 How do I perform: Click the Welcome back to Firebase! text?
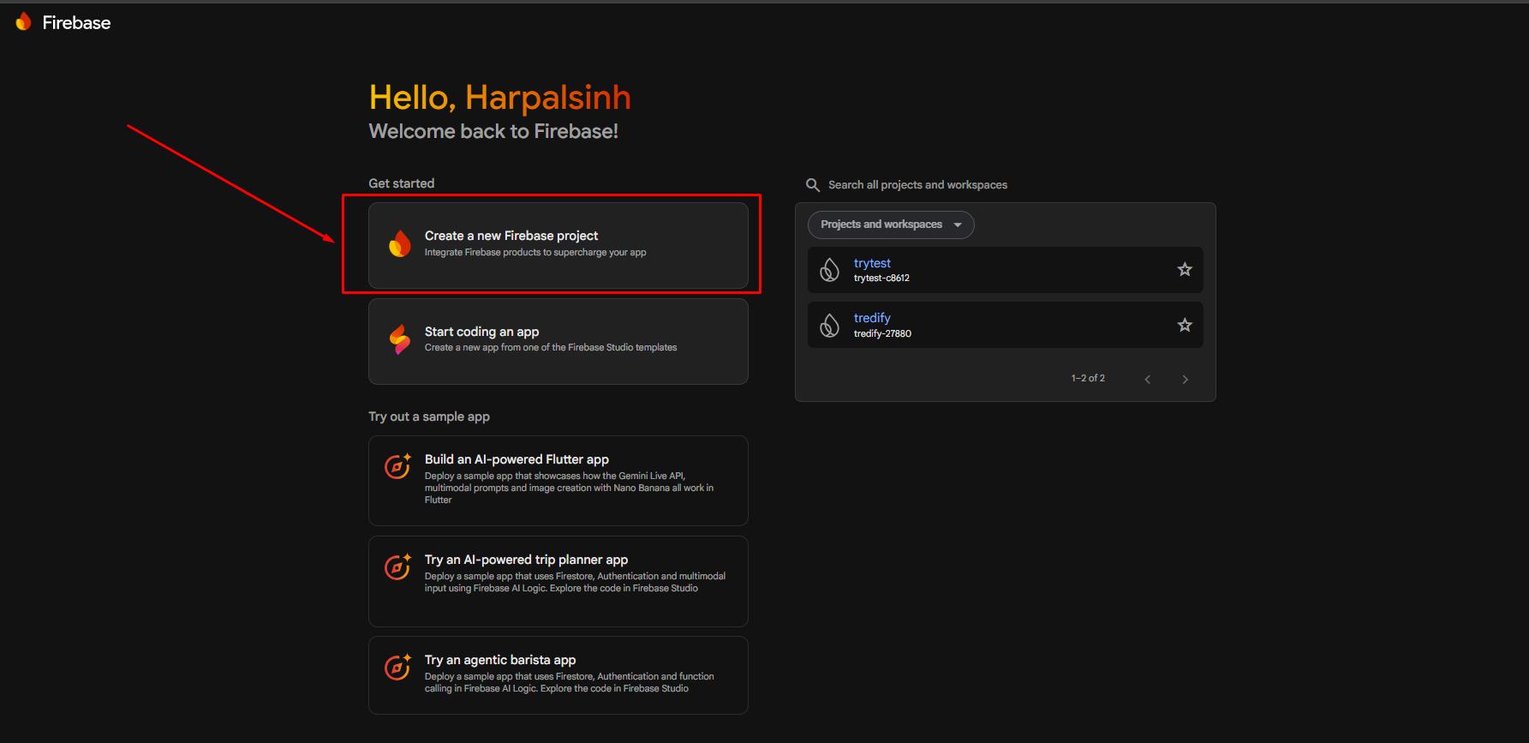tap(493, 131)
